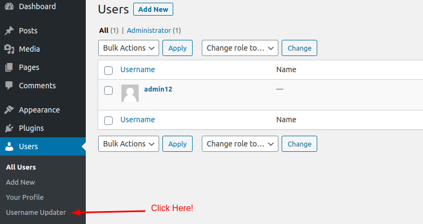The width and height of the screenshot is (423, 224).
Task: Filter by the All (1) link
Action: [x=108, y=30]
